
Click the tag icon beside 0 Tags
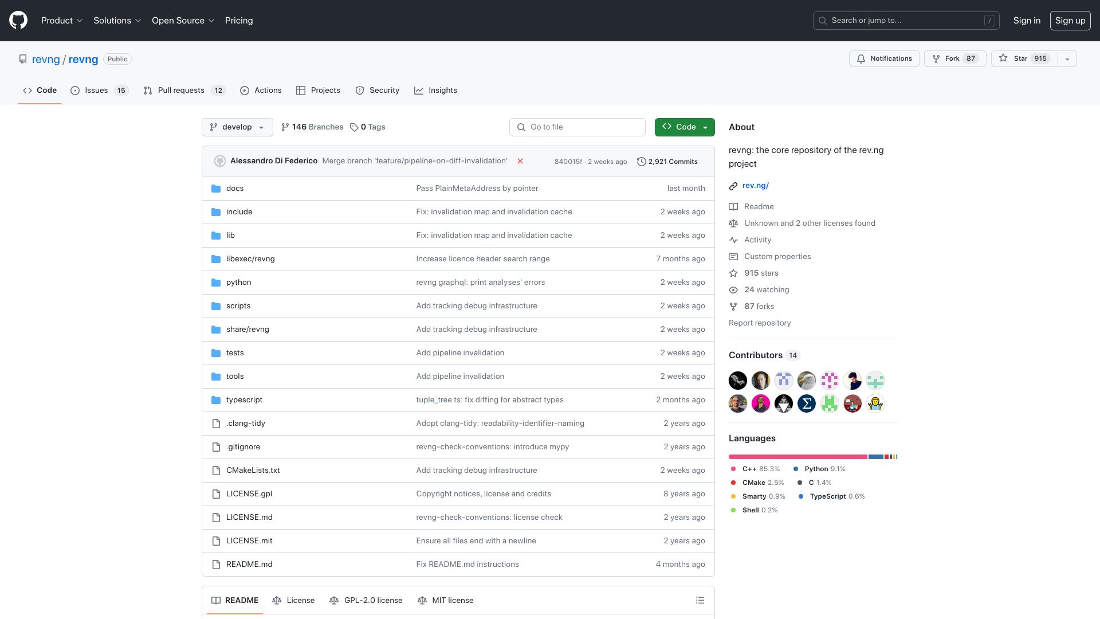click(354, 127)
